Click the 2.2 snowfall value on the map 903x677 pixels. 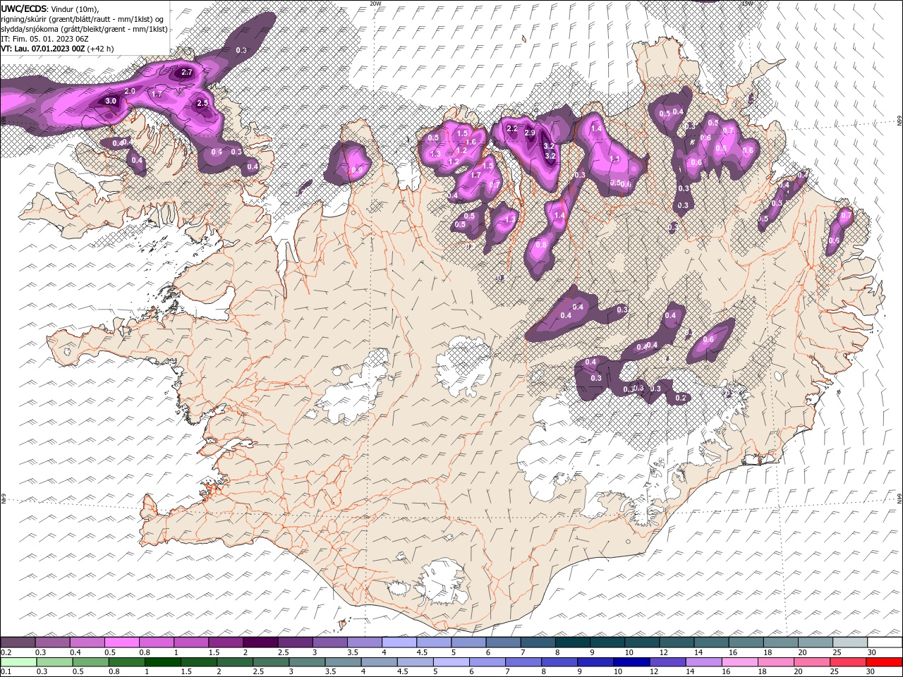pyautogui.click(x=512, y=129)
